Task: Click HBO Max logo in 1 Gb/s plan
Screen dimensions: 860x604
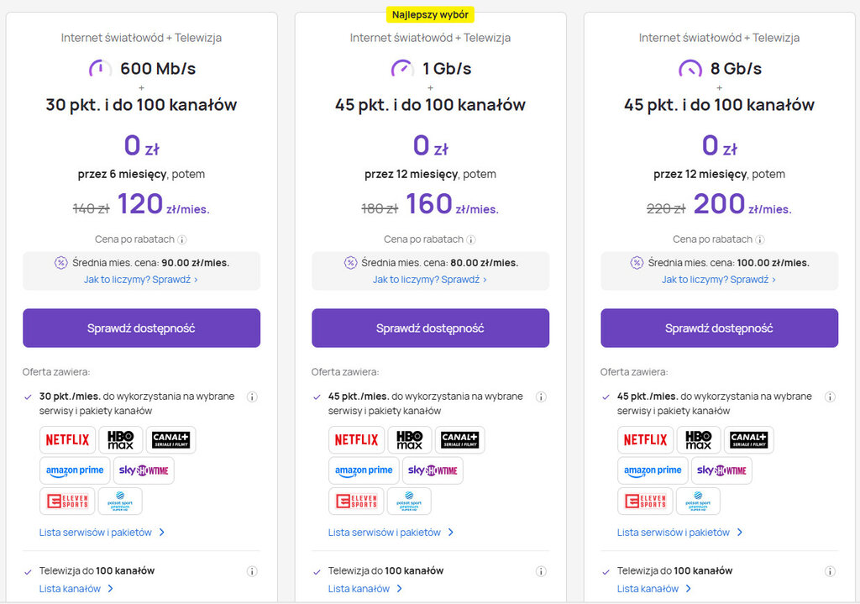Action: [410, 439]
